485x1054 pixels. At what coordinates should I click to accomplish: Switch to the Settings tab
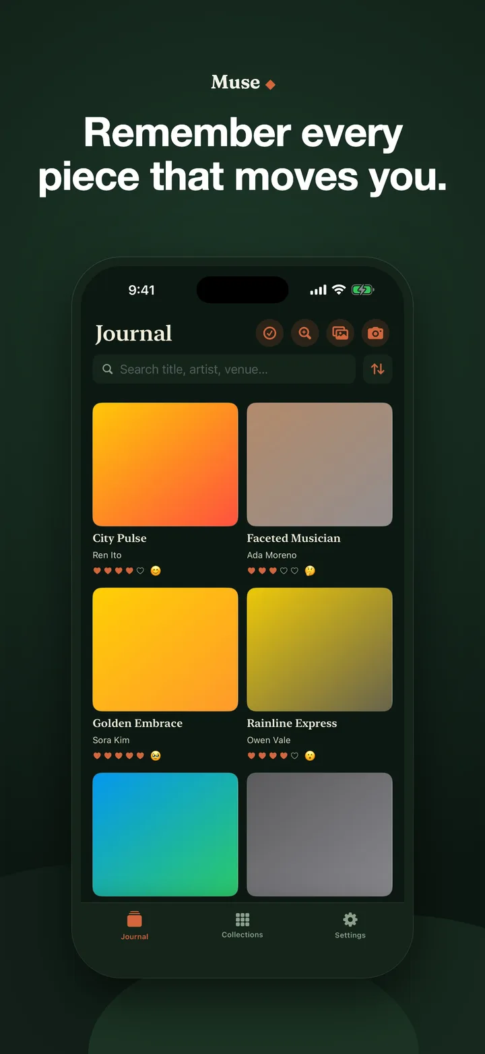[x=350, y=925]
